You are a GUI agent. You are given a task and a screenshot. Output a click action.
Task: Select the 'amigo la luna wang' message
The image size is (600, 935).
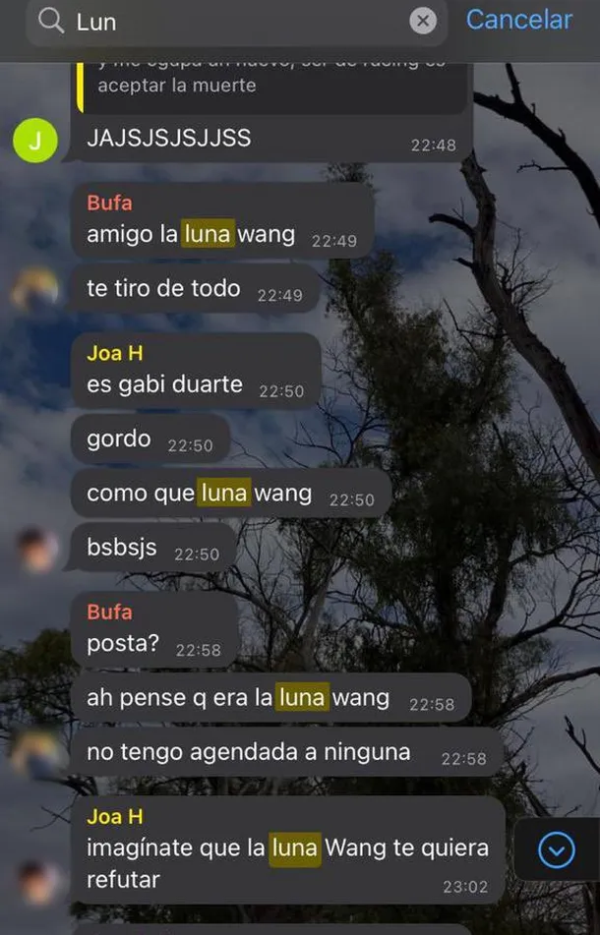223,220
